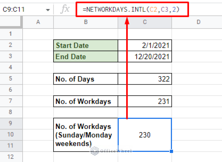
Task: Select column A header
Action: (38, 22)
